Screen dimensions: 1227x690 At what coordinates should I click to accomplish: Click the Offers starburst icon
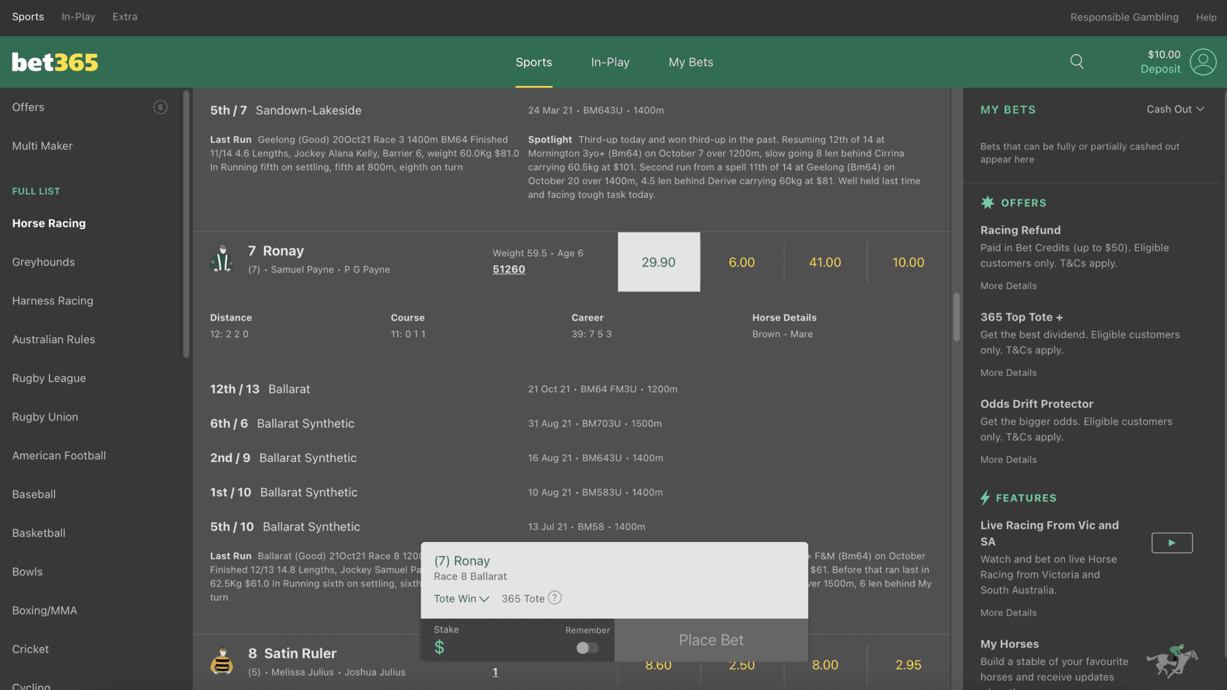click(x=987, y=202)
